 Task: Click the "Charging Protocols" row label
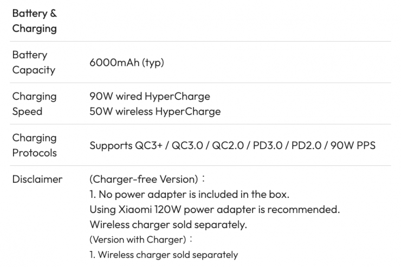pos(34,145)
